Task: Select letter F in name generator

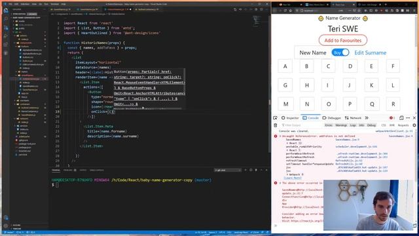Action: (x=393, y=66)
